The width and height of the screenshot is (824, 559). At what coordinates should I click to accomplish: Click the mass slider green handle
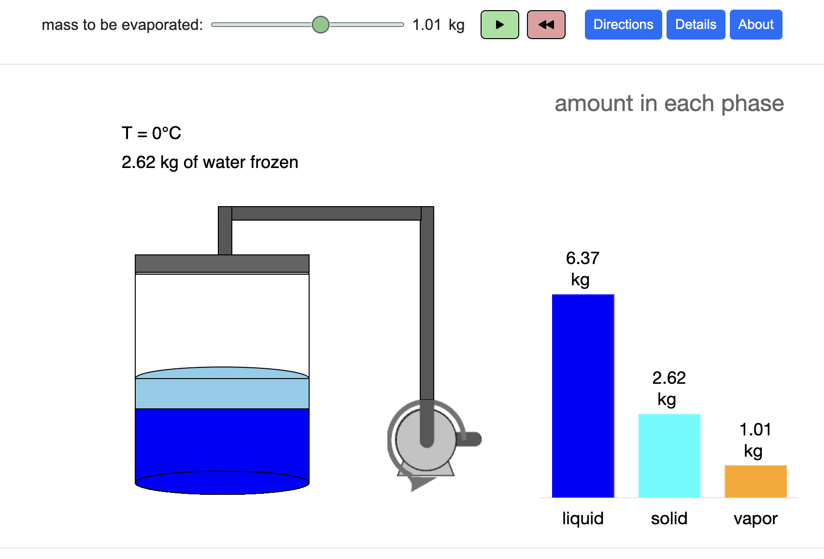[x=320, y=25]
